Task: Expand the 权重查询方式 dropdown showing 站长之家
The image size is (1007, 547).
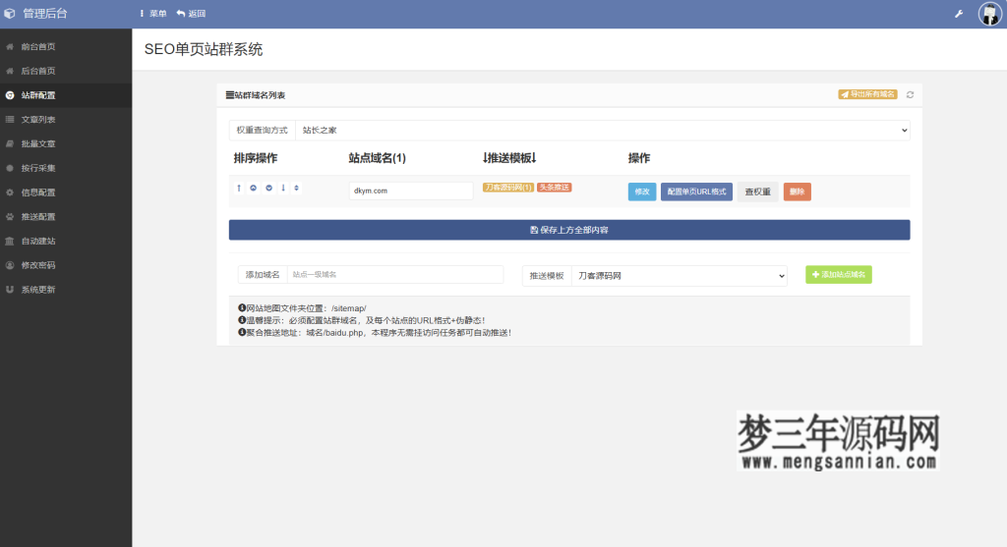Action: 603,131
